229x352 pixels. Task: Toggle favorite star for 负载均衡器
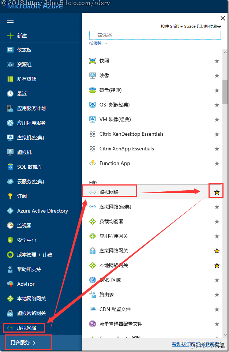[x=217, y=222]
